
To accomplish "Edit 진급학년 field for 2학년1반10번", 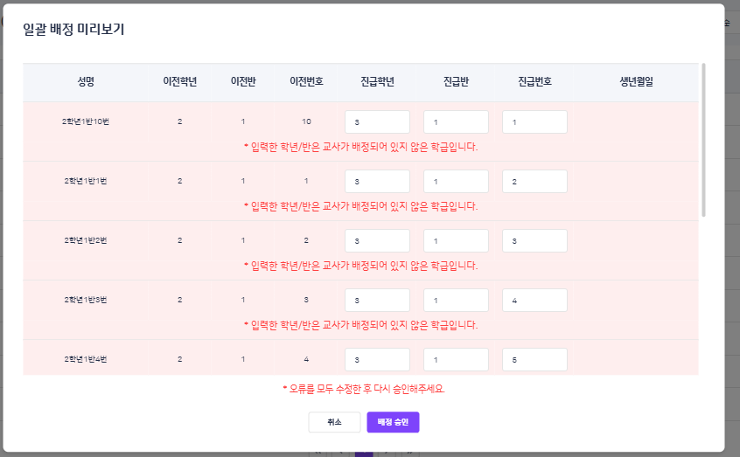I will click(377, 122).
